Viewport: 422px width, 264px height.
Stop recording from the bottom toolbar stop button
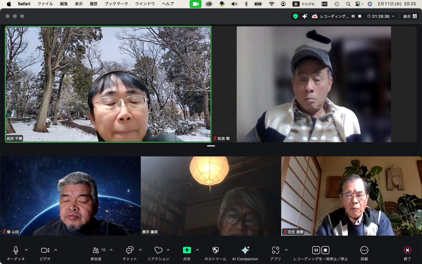(325, 250)
